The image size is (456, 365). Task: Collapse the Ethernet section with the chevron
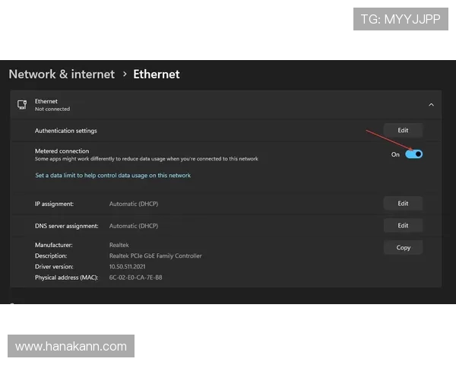pos(431,105)
